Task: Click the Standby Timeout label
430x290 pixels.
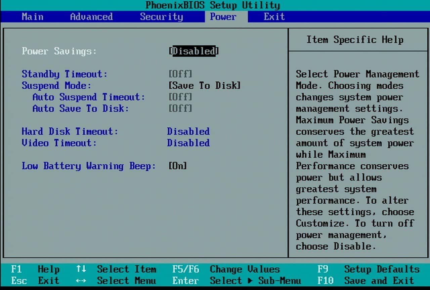Action: pyautogui.click(x=64, y=74)
